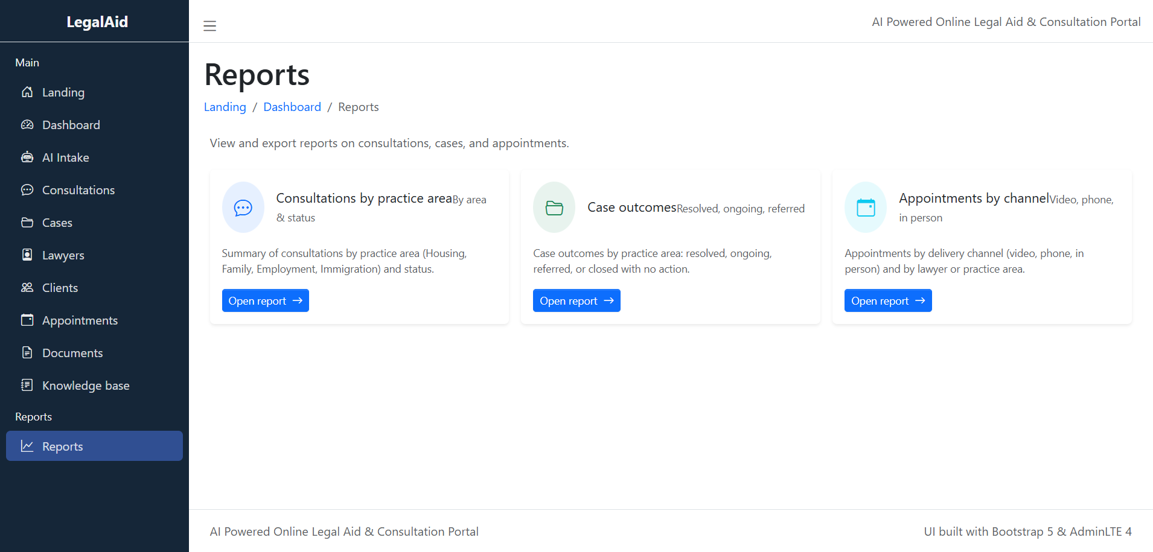This screenshot has width=1153, height=552.
Task: Open report for Case outcomes
Action: [x=576, y=300]
